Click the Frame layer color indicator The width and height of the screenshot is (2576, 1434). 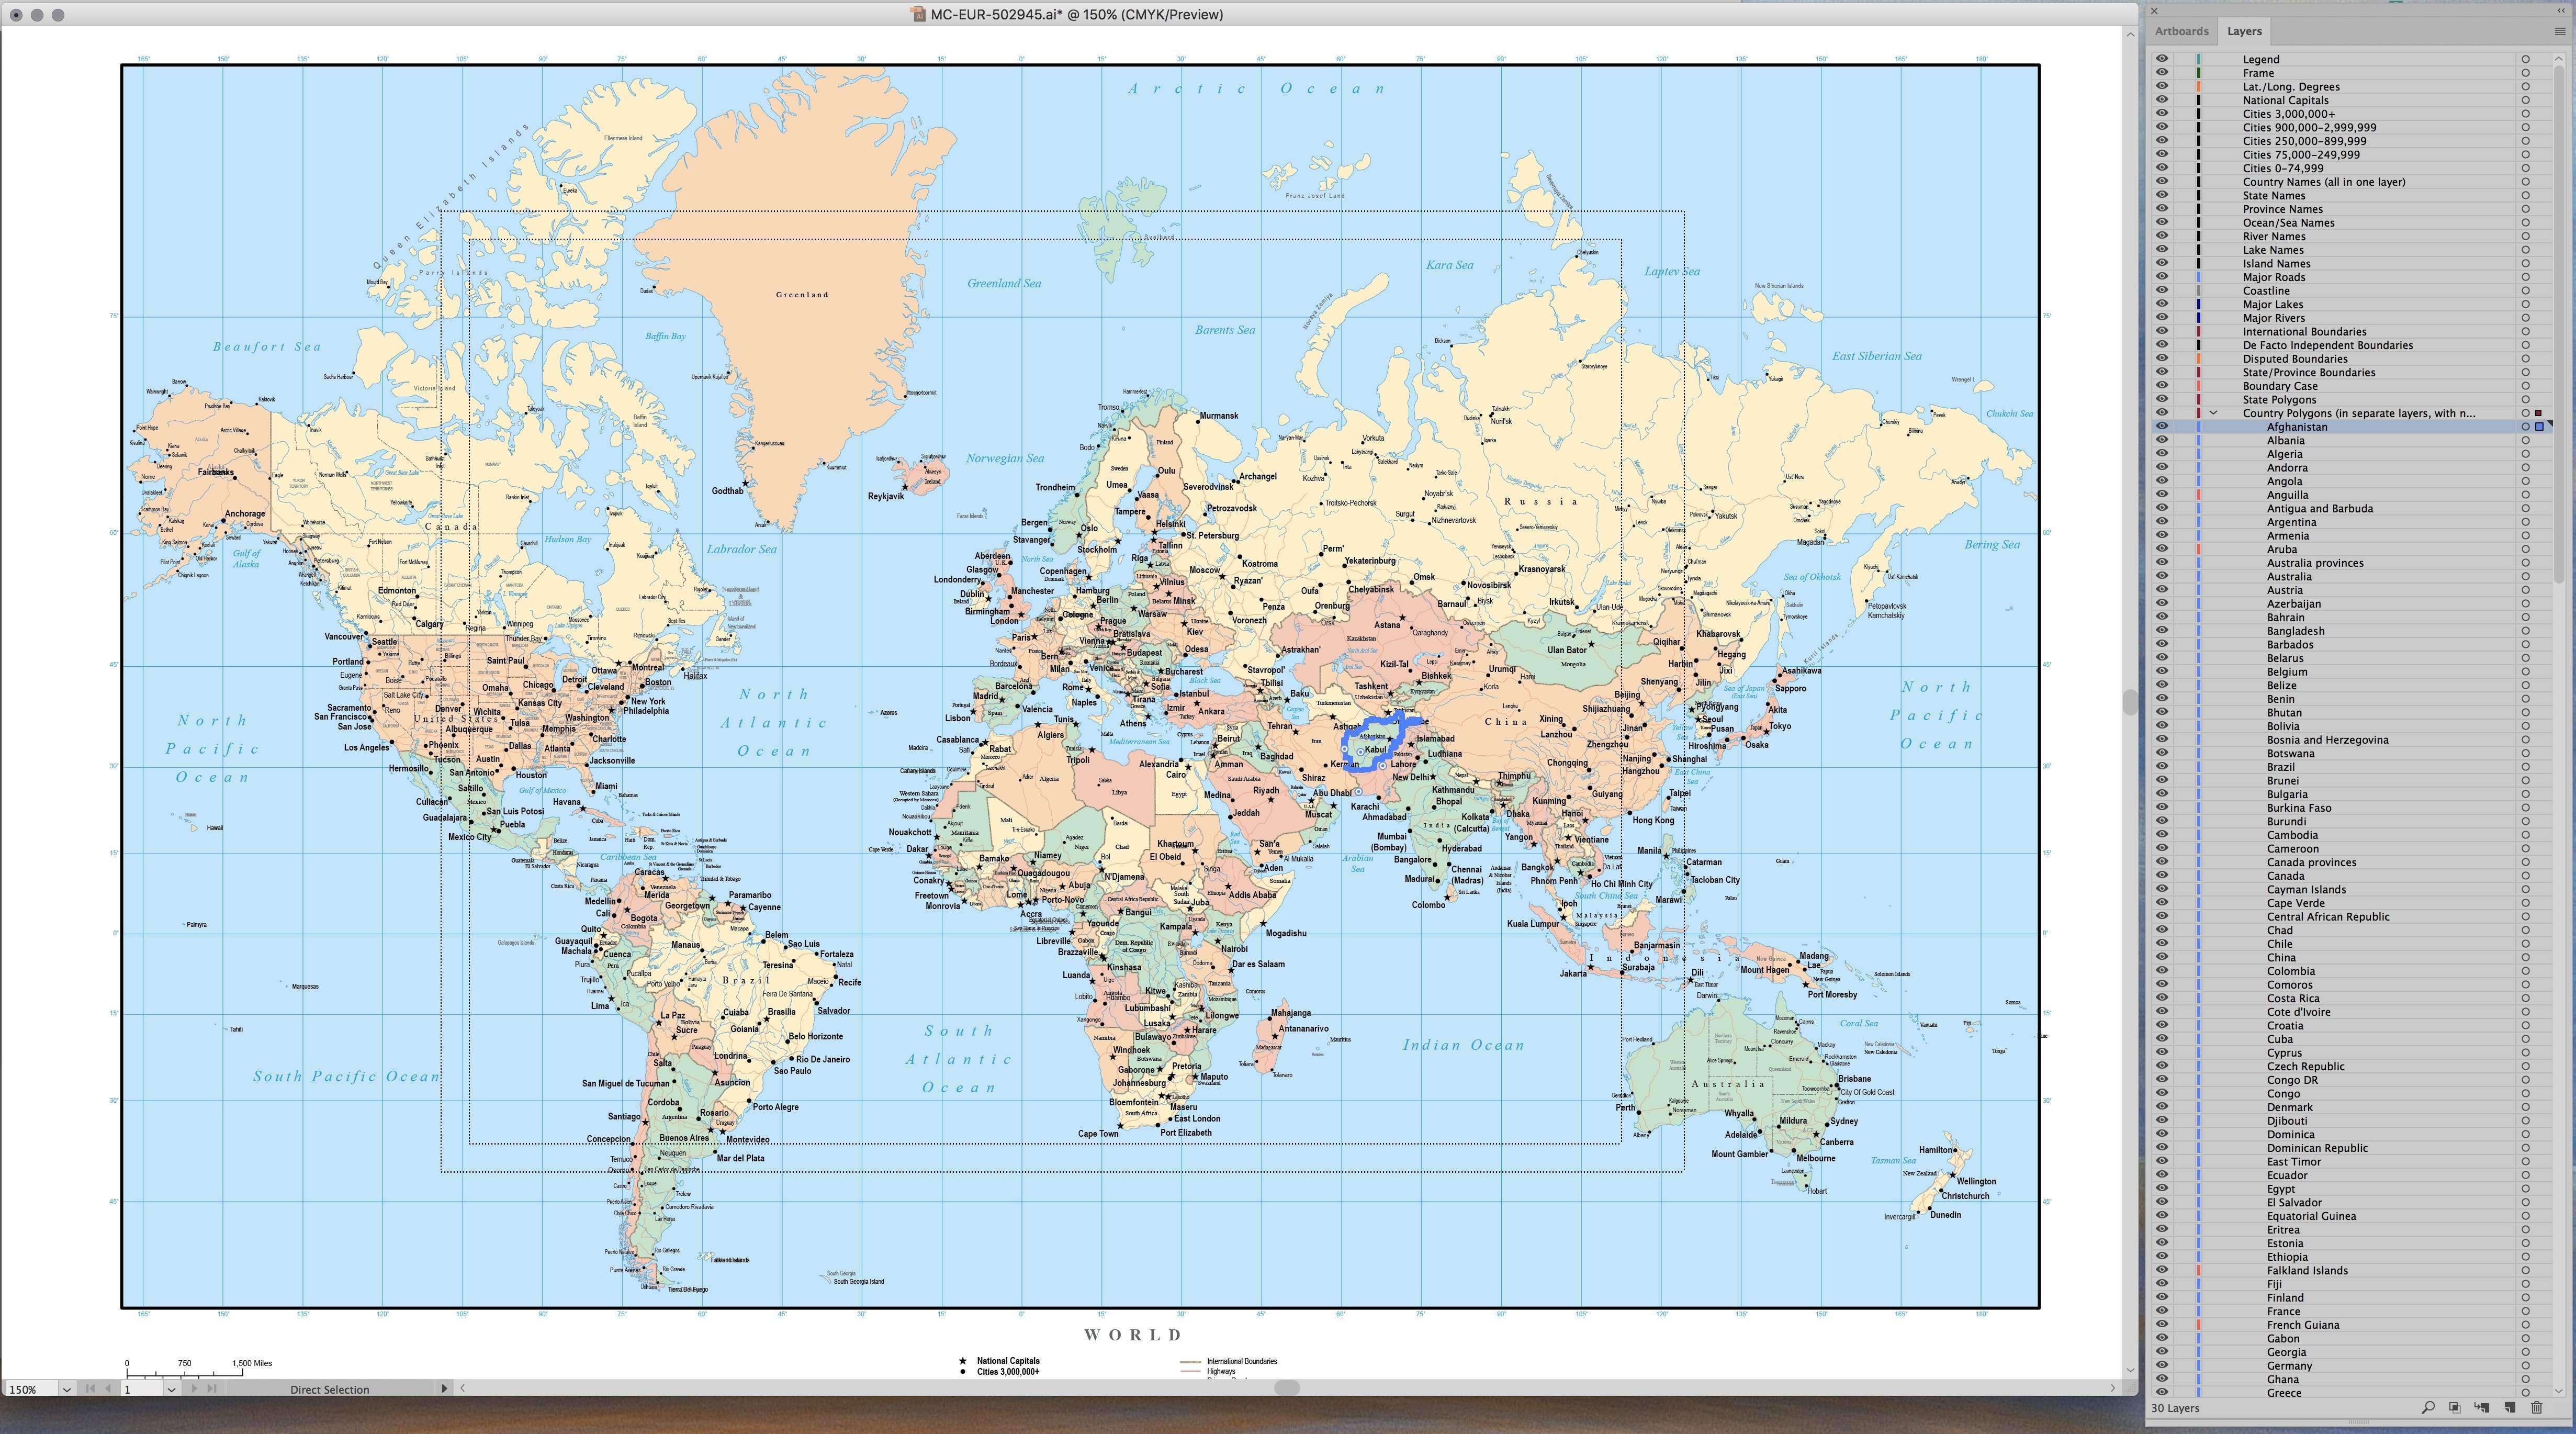click(2198, 73)
